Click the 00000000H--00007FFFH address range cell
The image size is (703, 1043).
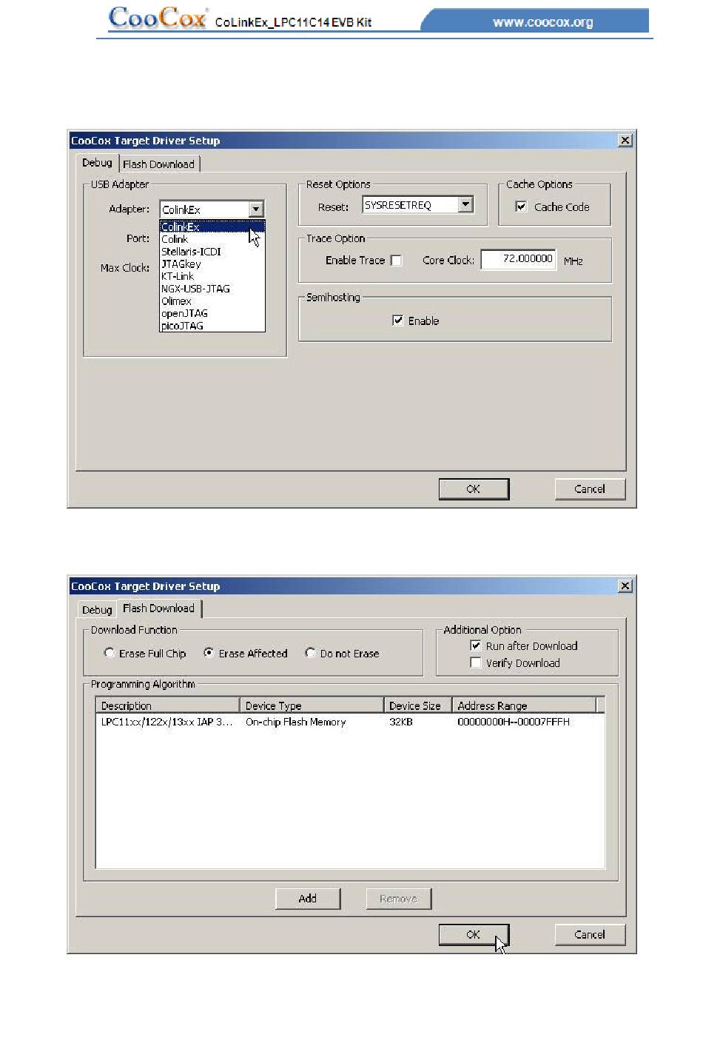pyautogui.click(x=514, y=722)
